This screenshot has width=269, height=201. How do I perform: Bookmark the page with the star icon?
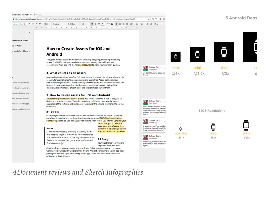(149, 19)
